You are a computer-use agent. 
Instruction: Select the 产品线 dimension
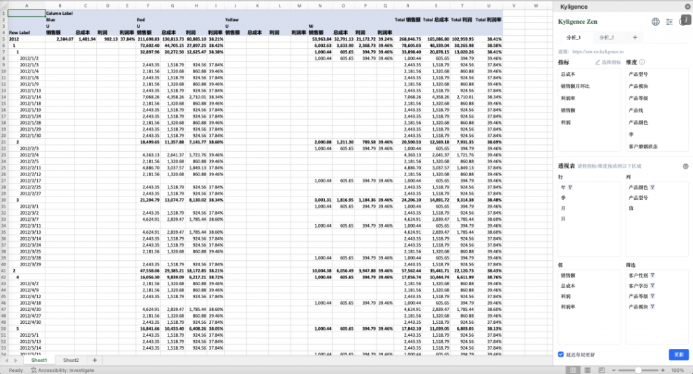(636, 110)
